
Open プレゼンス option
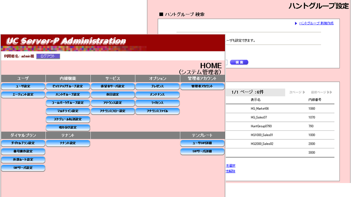[157, 86]
